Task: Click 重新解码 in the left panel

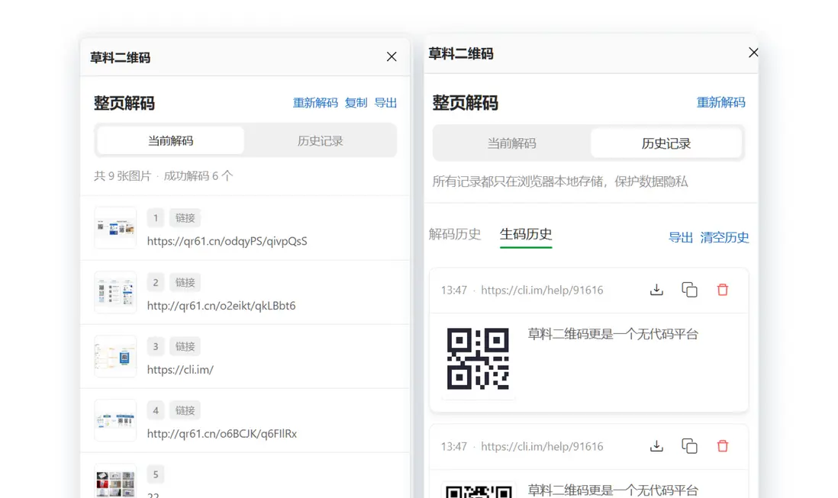Action: 315,103
